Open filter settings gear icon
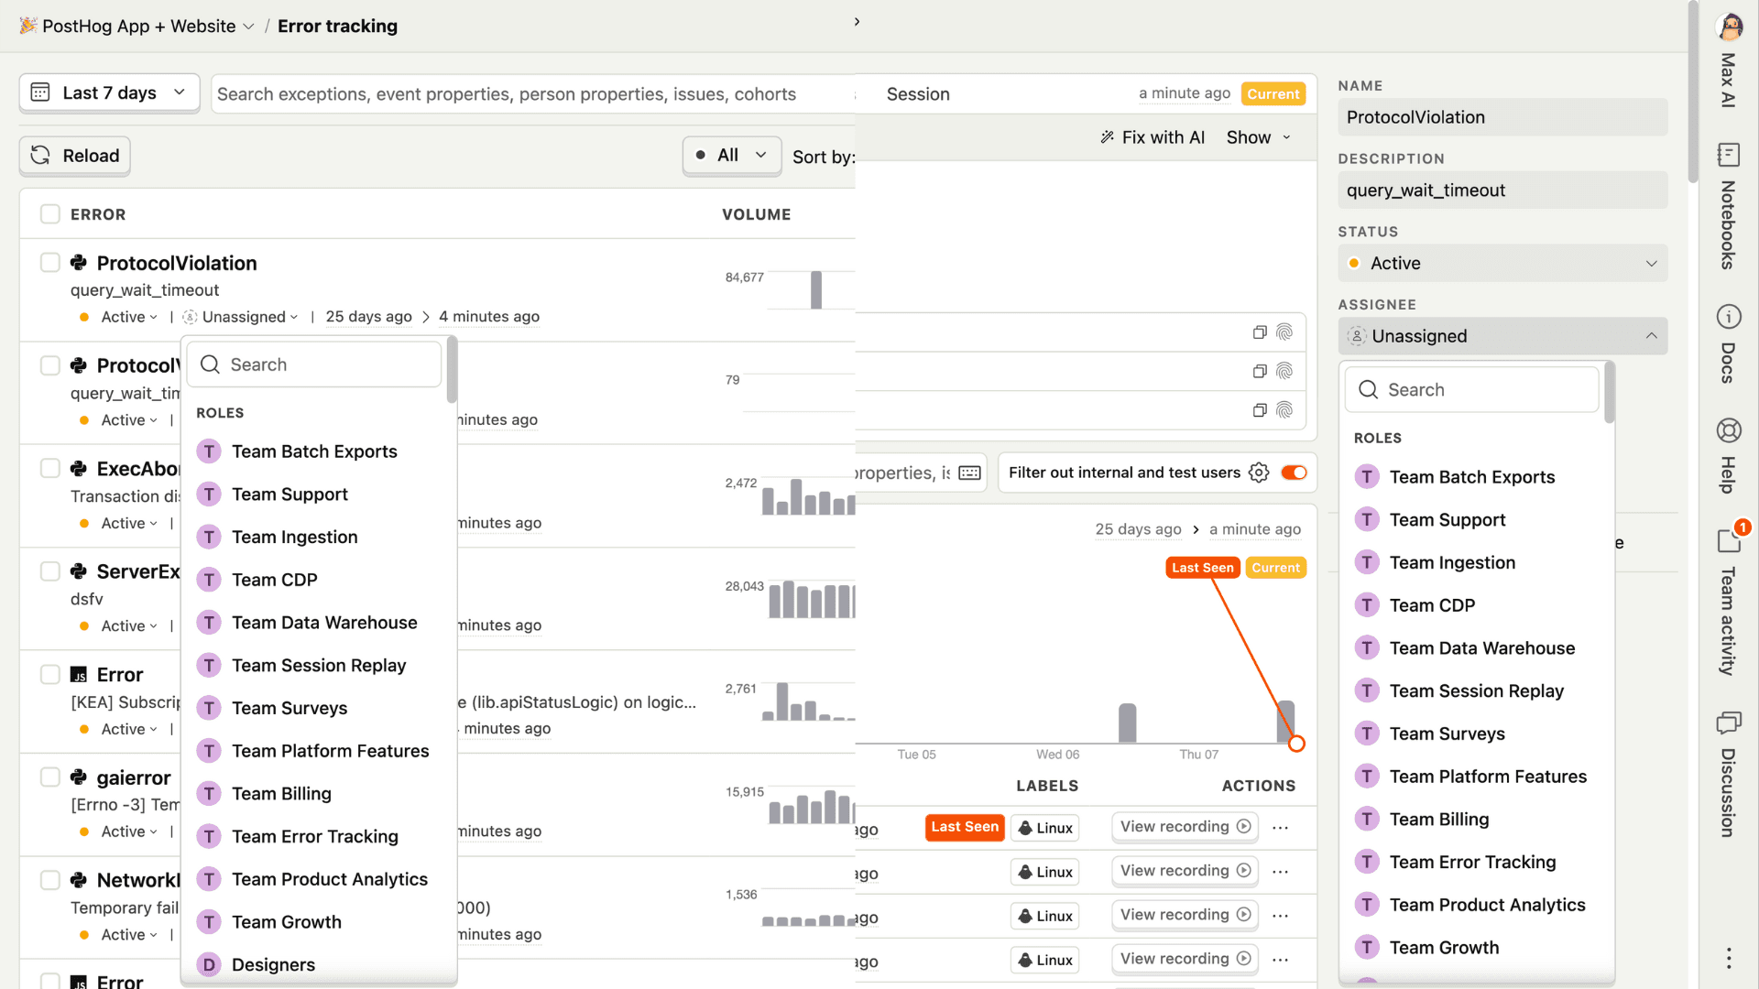Screen dimensions: 1759x989 coord(1259,473)
